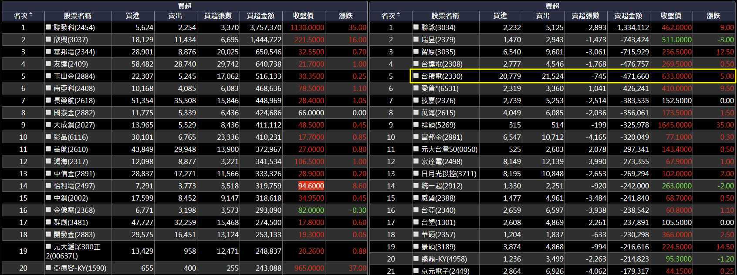The width and height of the screenshot is (737, 275).
Task: Click 漲跌 header in 賣超 table
Action: pos(713,16)
